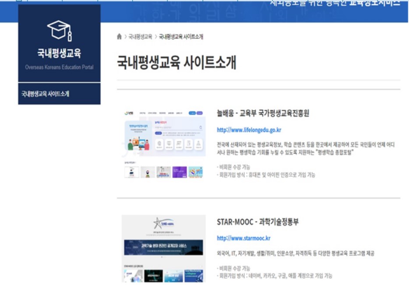The height and width of the screenshot is (285, 409).
Task: Open 국내평생교육 breadcrumb link
Action: [140, 37]
